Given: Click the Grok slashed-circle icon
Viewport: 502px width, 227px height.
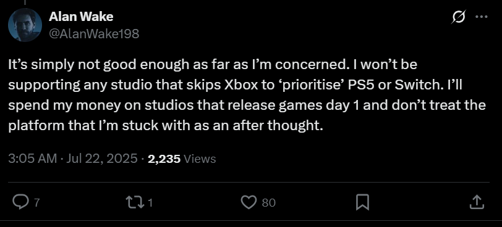Looking at the screenshot, I should click(458, 17).
